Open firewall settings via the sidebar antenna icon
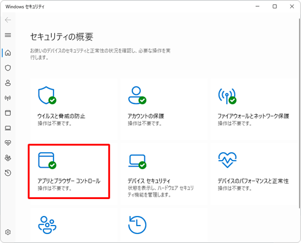Viewport: 301px width, 243px height. pos(8,98)
